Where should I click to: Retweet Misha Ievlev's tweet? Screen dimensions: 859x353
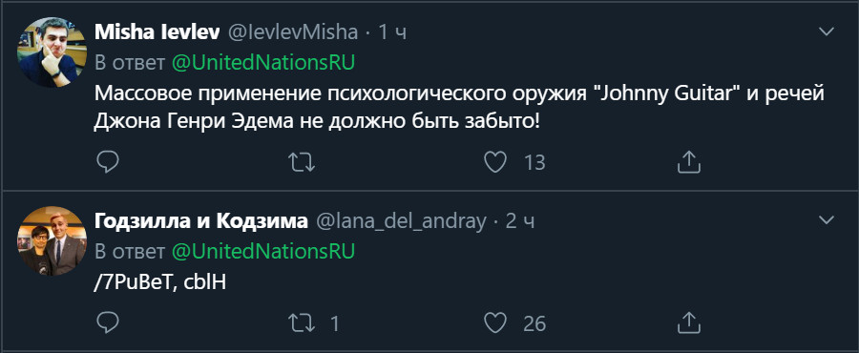302,162
